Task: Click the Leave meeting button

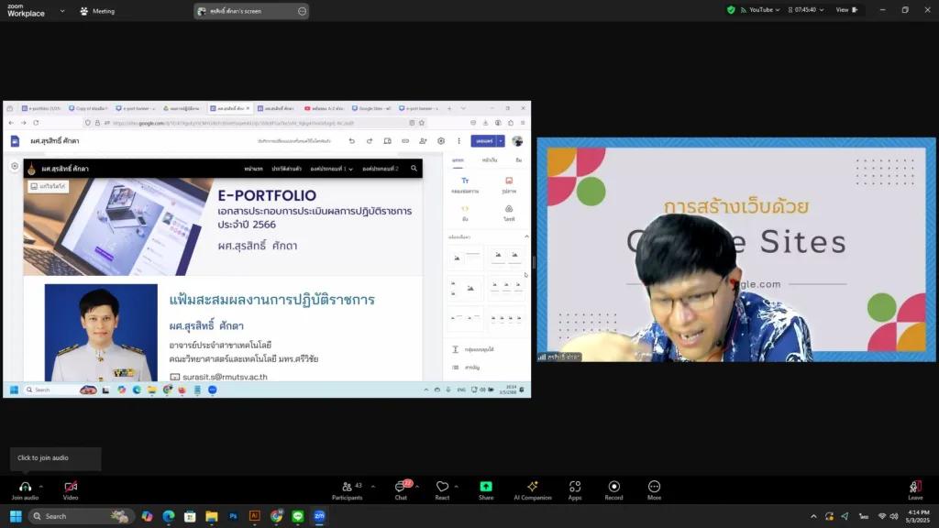Action: [x=914, y=488]
